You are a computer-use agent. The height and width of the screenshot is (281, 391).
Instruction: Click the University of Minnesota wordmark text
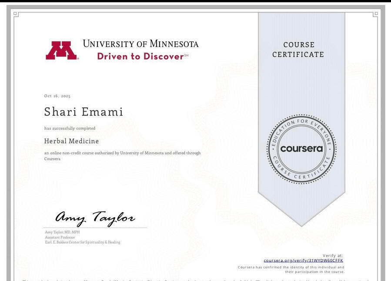140,44
